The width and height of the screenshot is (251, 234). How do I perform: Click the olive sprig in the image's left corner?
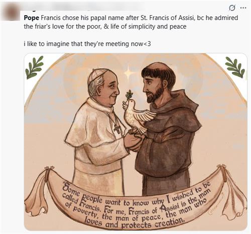click(x=35, y=67)
